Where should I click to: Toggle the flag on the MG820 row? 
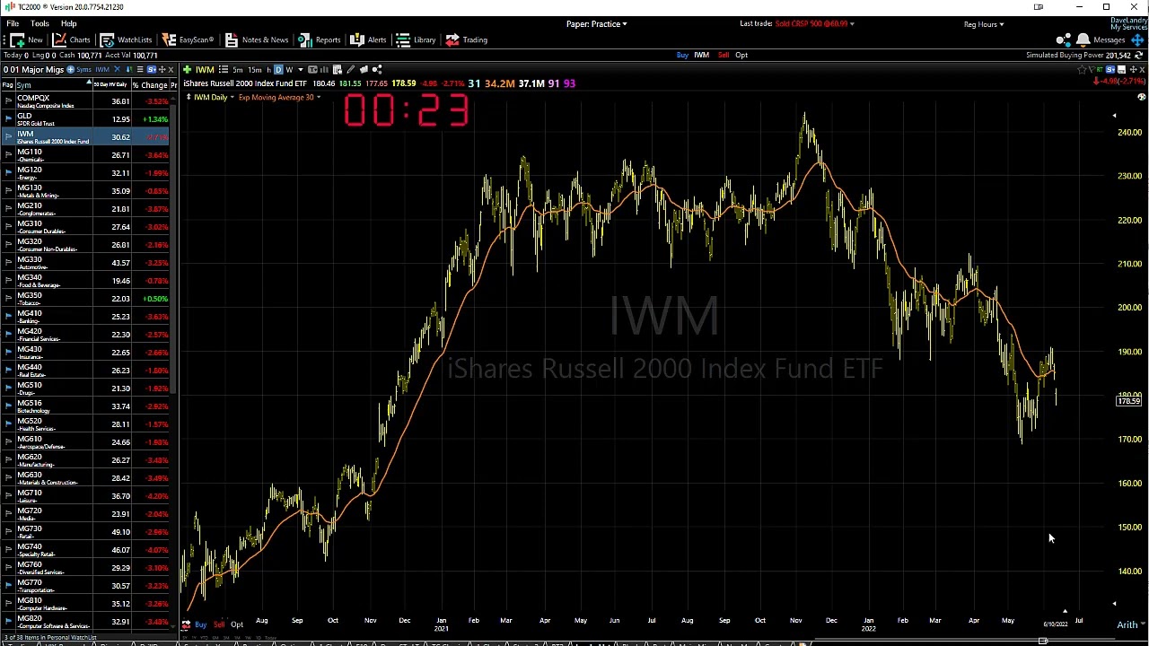point(8,622)
